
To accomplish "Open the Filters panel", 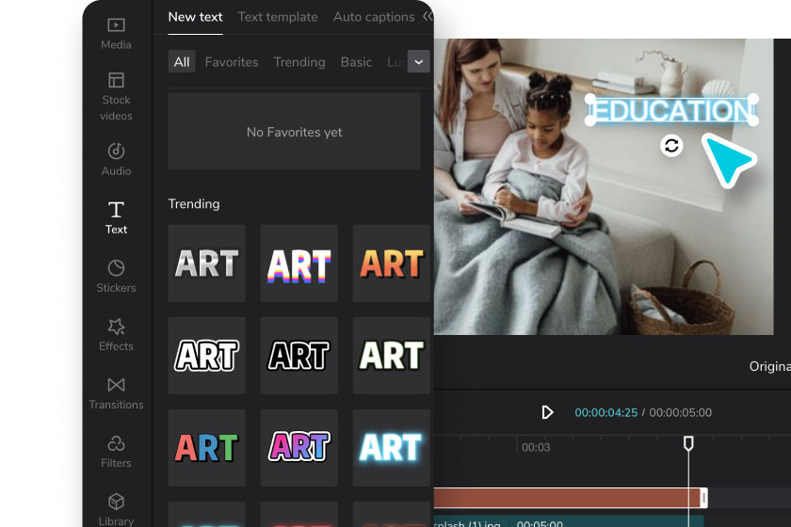I will [116, 452].
